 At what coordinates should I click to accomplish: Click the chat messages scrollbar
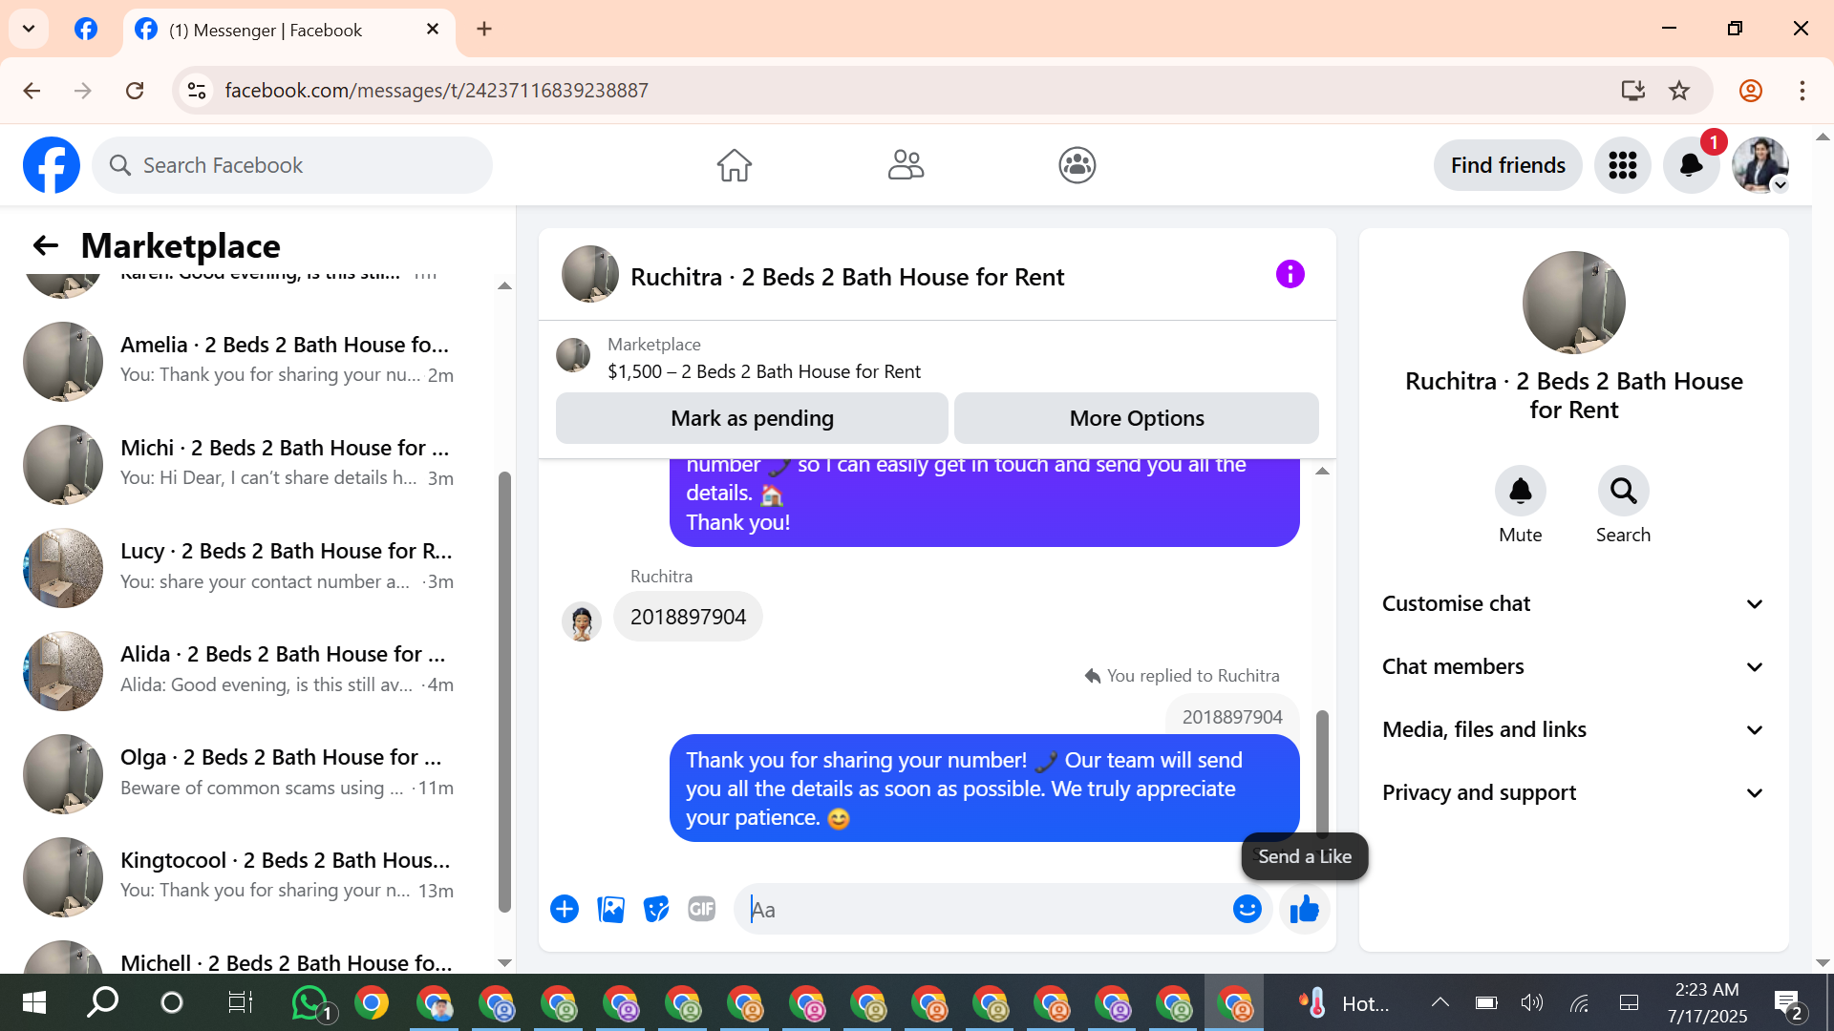[1322, 773]
